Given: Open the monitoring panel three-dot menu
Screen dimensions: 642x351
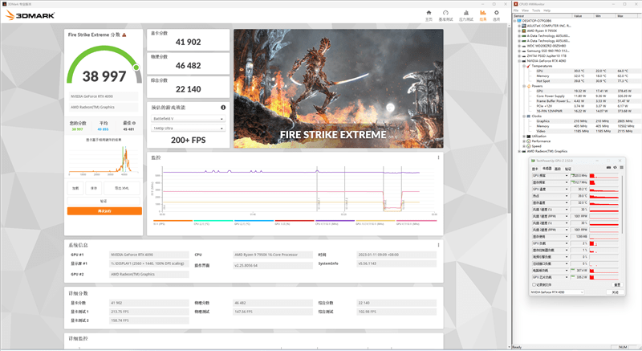Looking at the screenshot, I should [438, 157].
